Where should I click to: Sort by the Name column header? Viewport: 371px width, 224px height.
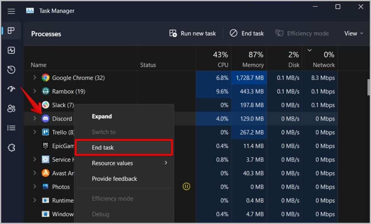pyautogui.click(x=38, y=65)
